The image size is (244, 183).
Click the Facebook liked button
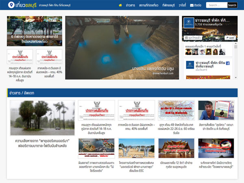click(193, 38)
